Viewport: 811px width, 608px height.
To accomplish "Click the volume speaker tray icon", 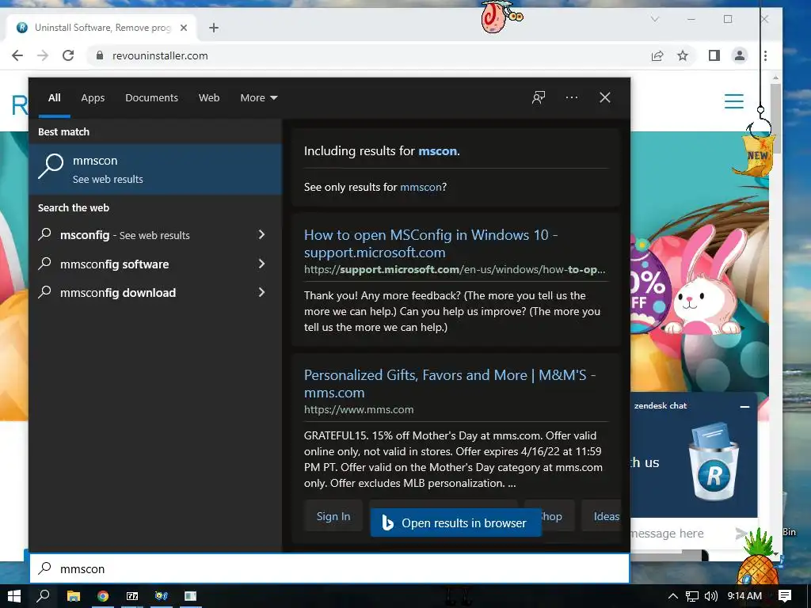I will [x=711, y=596].
